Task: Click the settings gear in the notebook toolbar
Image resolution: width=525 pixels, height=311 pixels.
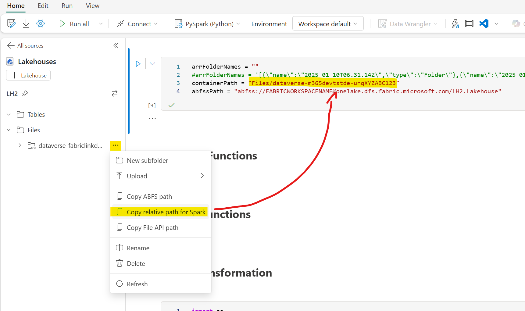Action: coord(41,23)
